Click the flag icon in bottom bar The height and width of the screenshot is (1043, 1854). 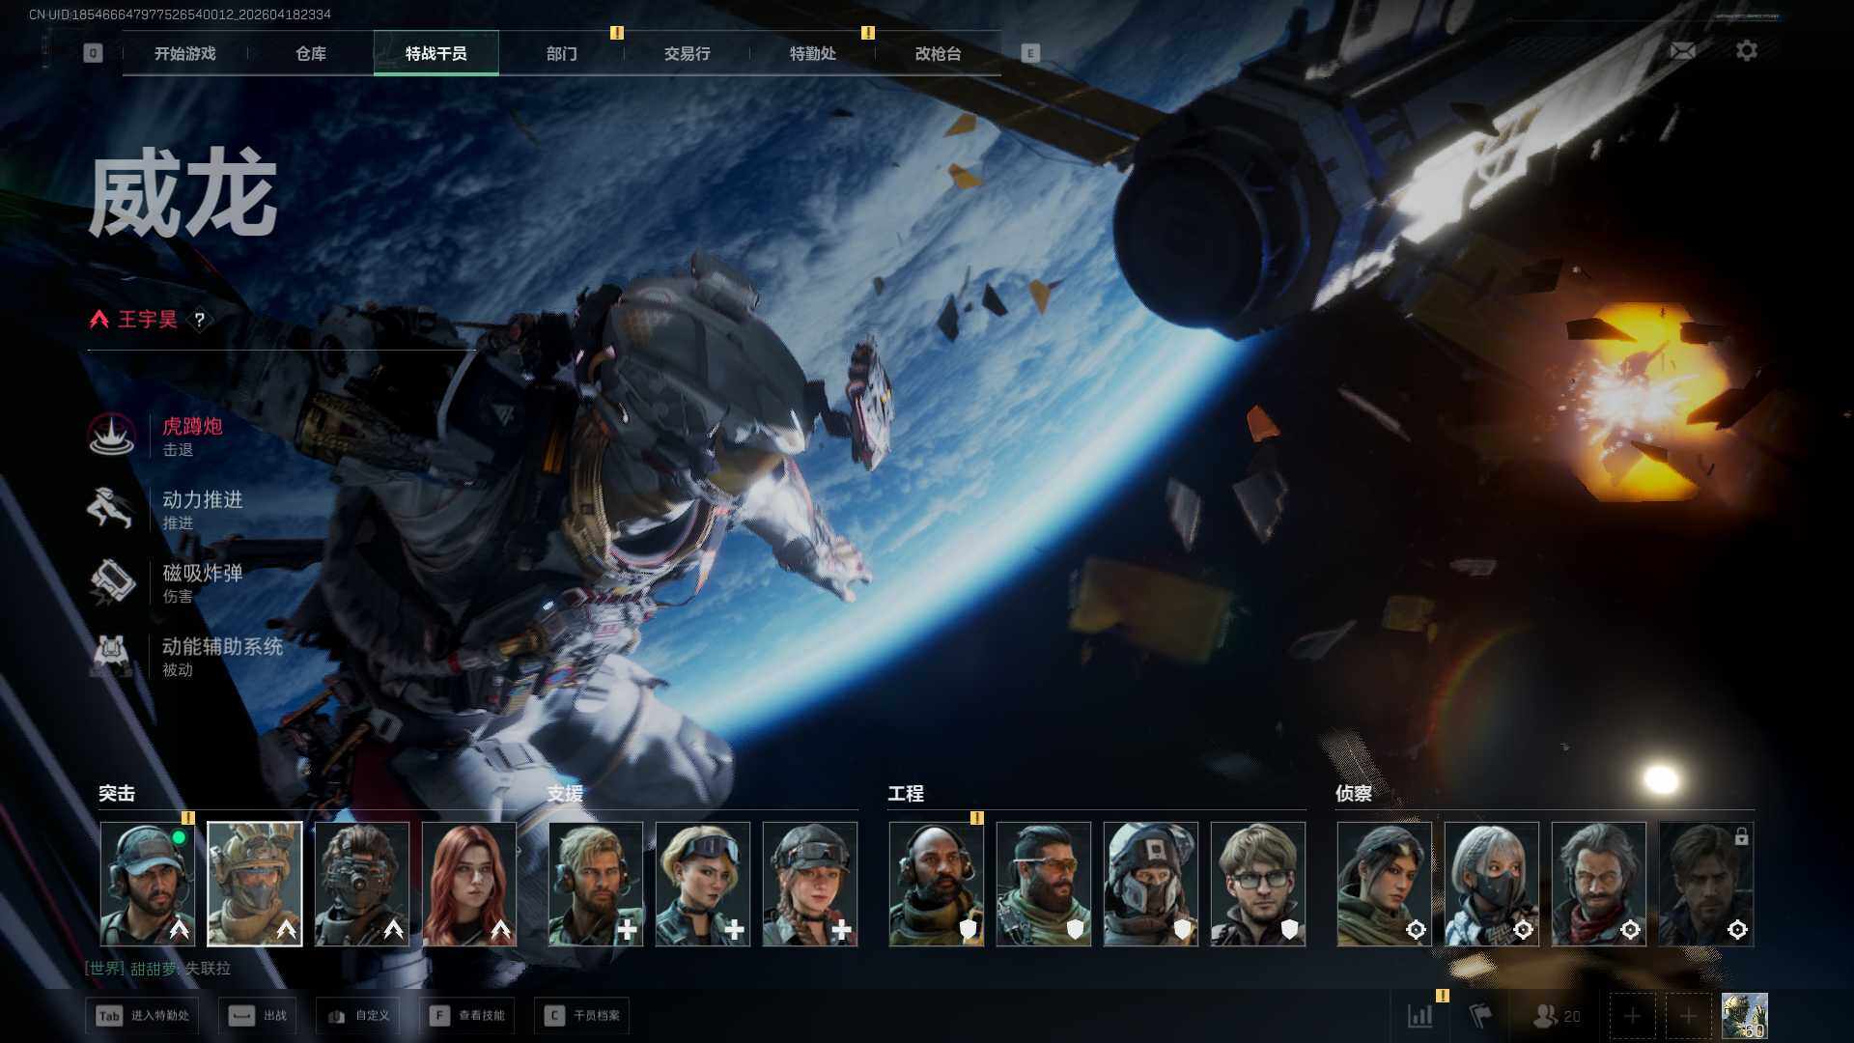pyautogui.click(x=1479, y=1015)
